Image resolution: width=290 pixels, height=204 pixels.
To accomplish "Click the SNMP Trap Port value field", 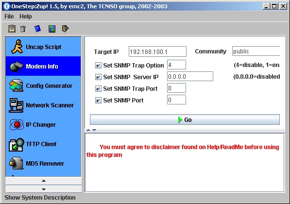I will click(176, 88).
